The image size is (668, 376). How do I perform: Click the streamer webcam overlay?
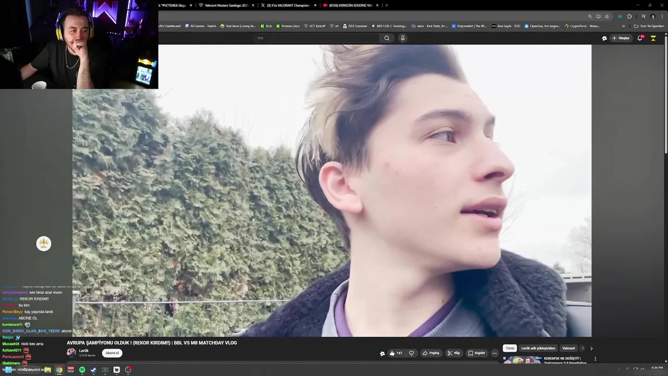coord(79,44)
